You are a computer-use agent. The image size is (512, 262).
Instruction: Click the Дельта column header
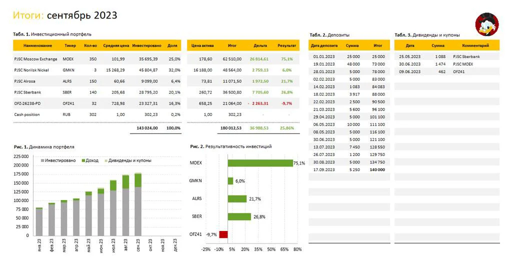(260, 45)
